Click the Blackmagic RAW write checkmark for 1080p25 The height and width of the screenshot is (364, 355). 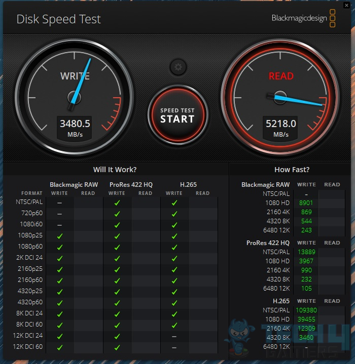coord(60,236)
